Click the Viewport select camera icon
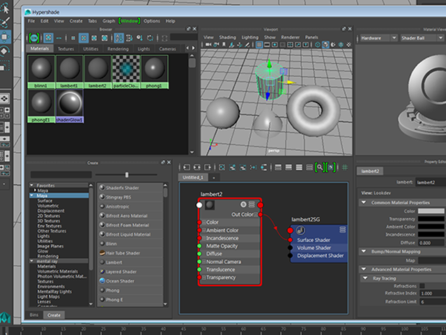446x335 pixels. click(208, 45)
